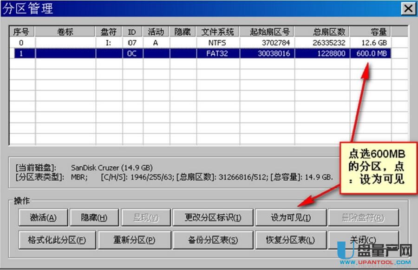Click the 文件系统 column header
Viewport: 418px width, 270px height.
(x=218, y=31)
